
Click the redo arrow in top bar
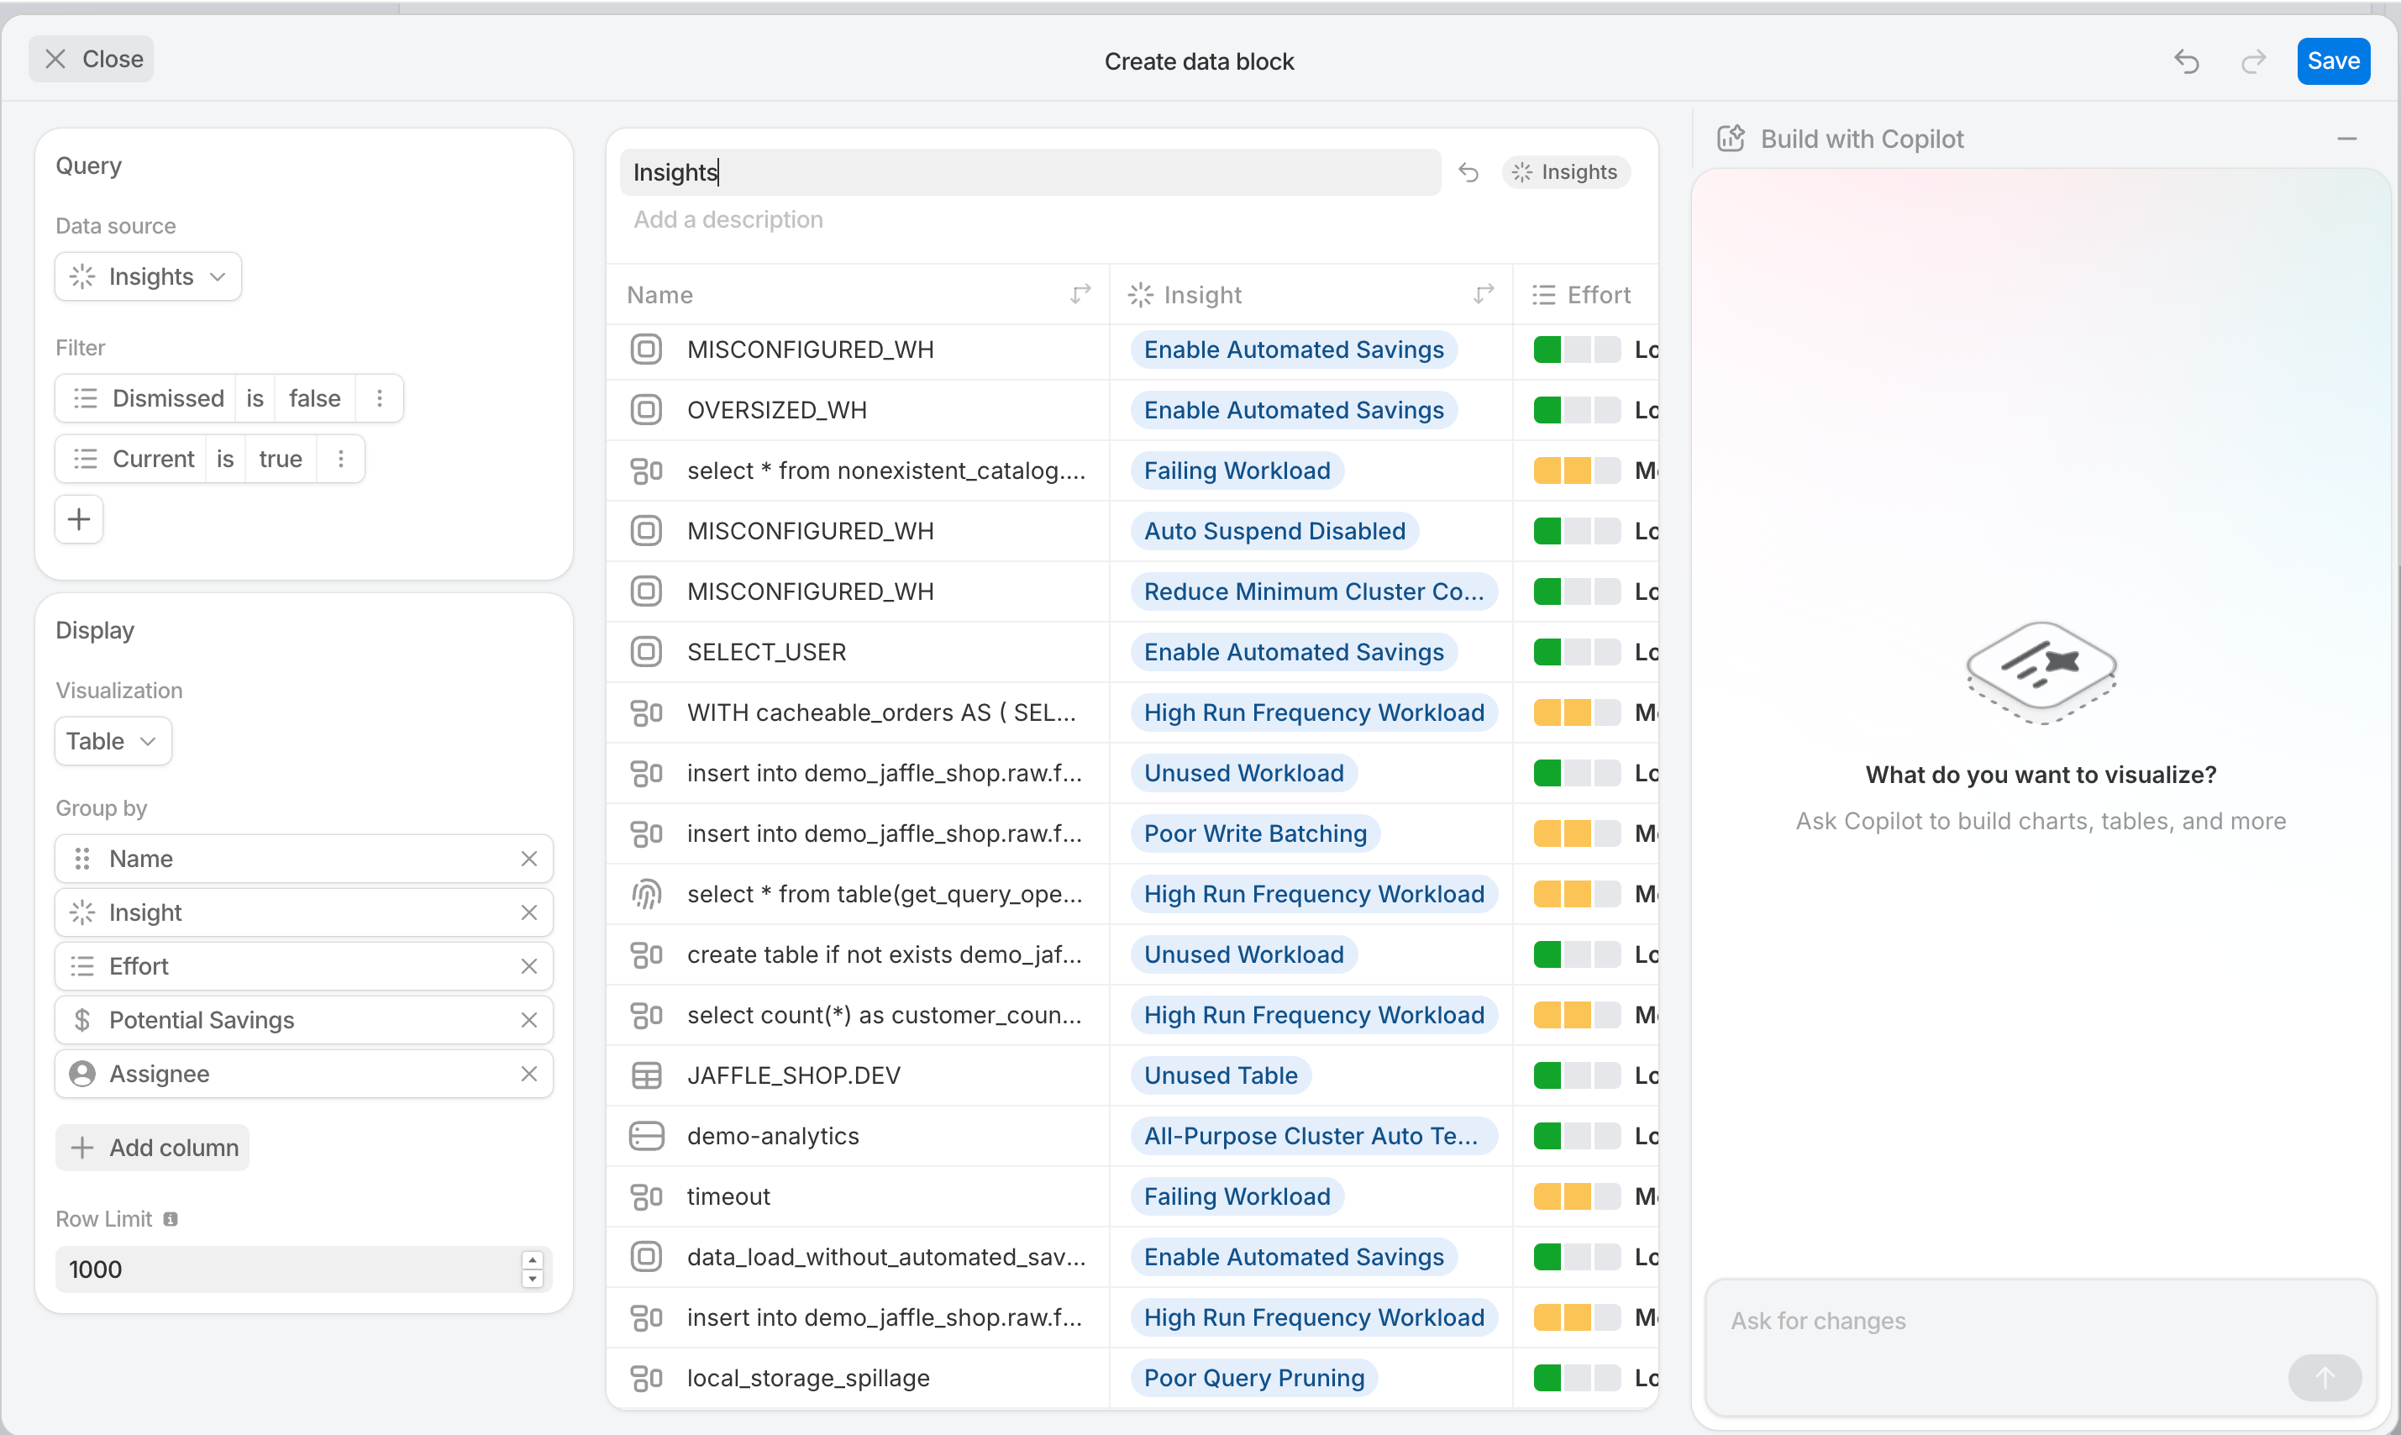[x=2253, y=61]
